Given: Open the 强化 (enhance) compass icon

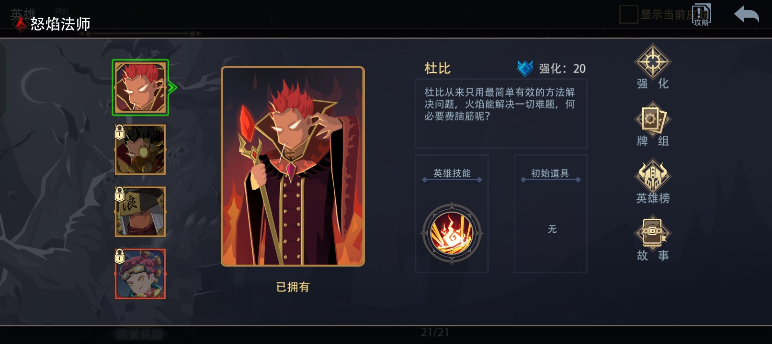Looking at the screenshot, I should click(652, 62).
